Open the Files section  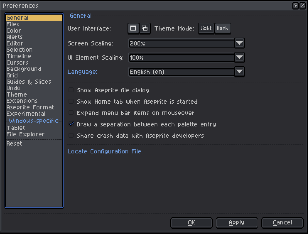[x=34, y=25]
